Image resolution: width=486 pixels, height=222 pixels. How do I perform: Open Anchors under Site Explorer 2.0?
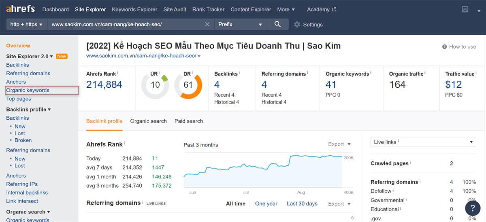tap(16, 82)
